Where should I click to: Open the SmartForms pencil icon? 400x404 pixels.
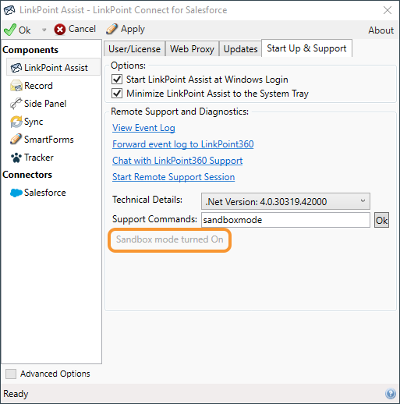[16, 140]
